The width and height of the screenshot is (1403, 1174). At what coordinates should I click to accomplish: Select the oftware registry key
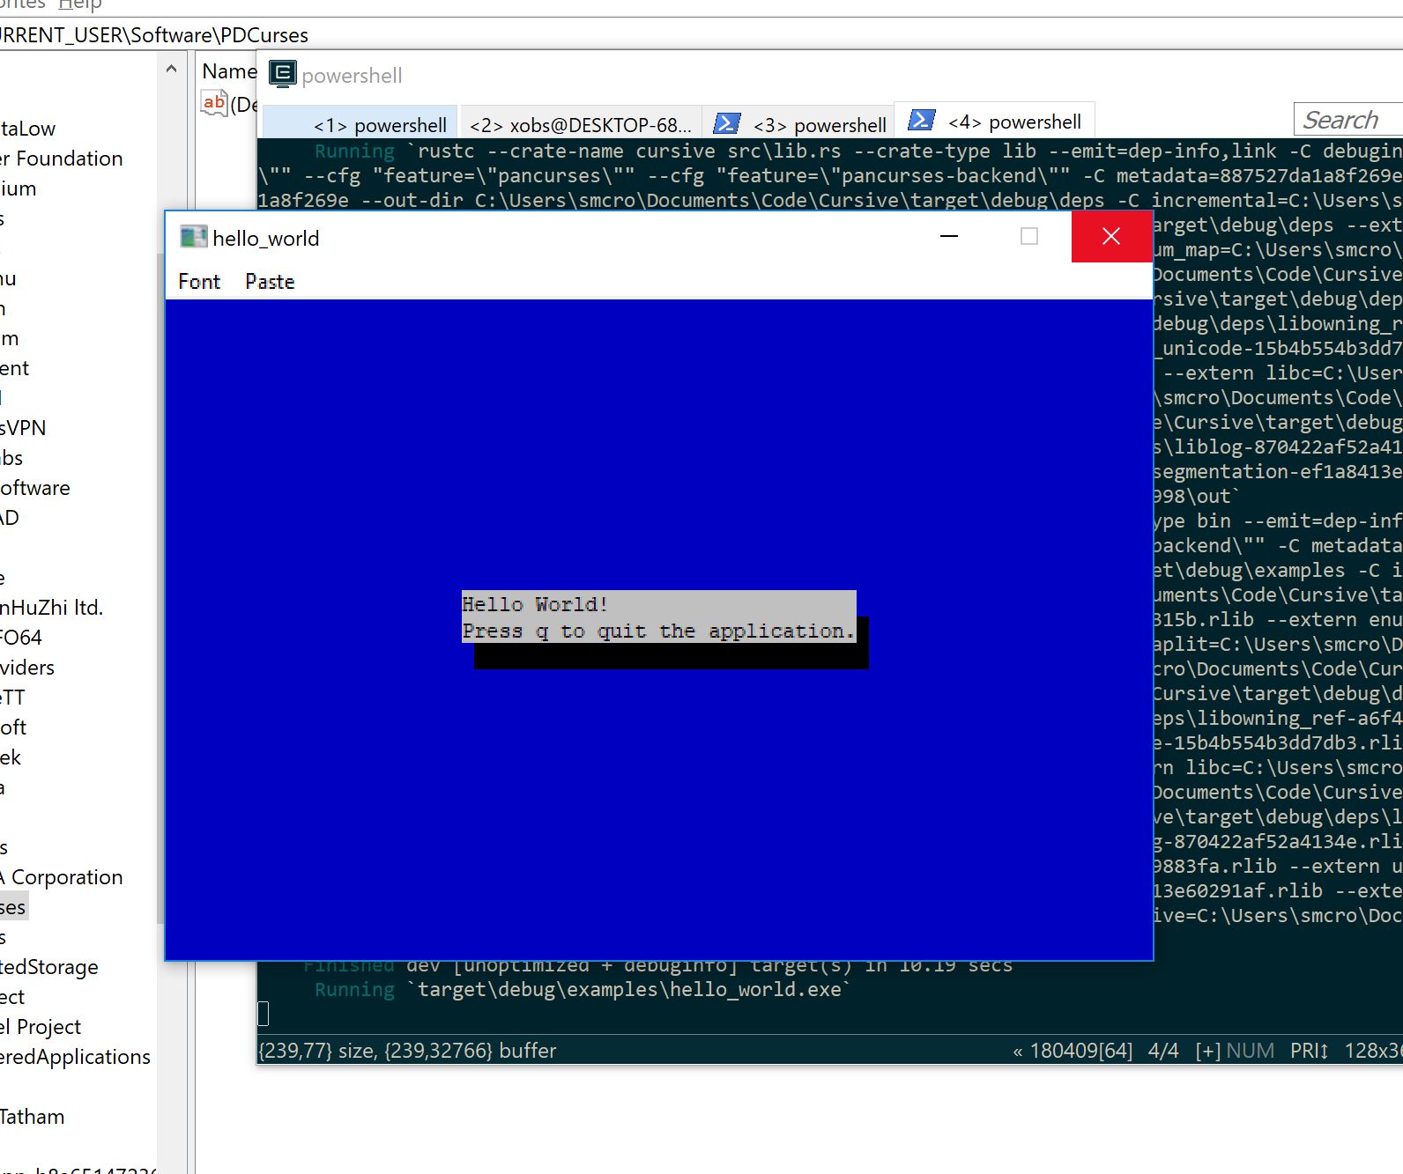35,488
